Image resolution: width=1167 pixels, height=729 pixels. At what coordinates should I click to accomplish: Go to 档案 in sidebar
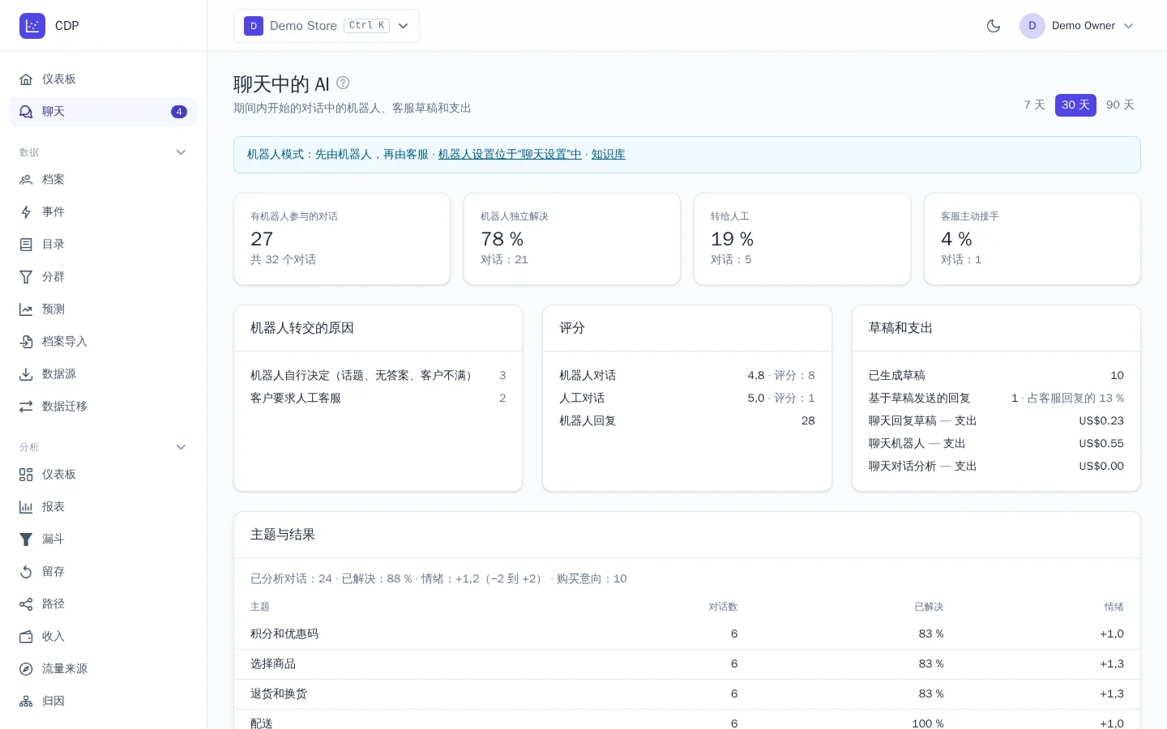103,180
